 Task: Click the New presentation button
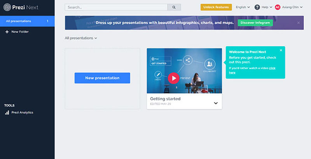[x=102, y=78]
